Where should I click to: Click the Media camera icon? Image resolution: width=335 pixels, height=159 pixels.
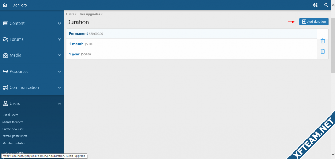click(x=5, y=55)
